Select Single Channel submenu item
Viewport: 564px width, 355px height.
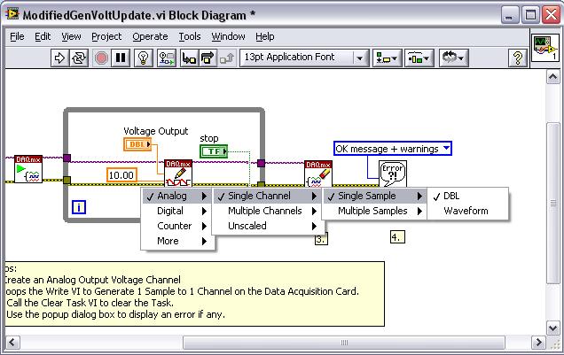268,196
